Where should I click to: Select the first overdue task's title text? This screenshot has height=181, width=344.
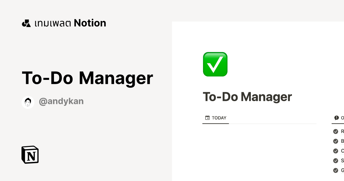coord(342,131)
